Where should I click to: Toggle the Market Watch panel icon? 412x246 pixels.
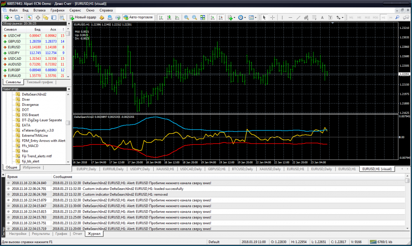tap(30, 17)
